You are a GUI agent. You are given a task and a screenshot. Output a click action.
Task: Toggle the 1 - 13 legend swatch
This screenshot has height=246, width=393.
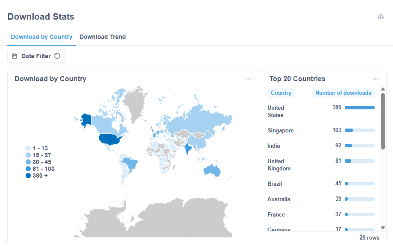tap(28, 148)
